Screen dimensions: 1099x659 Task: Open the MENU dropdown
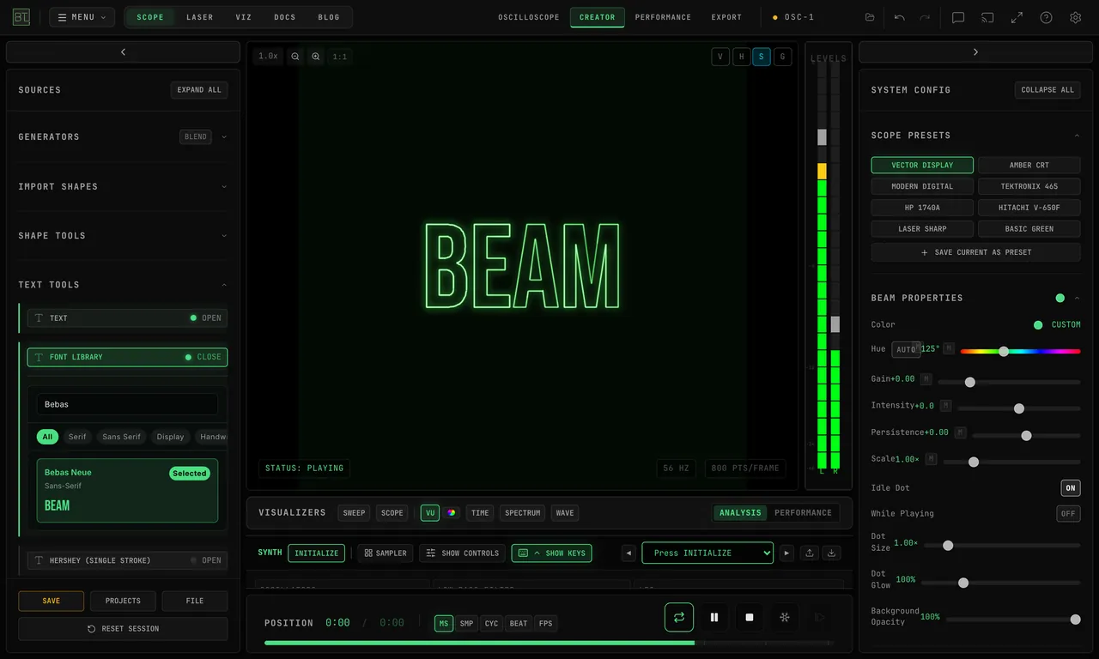(x=82, y=17)
